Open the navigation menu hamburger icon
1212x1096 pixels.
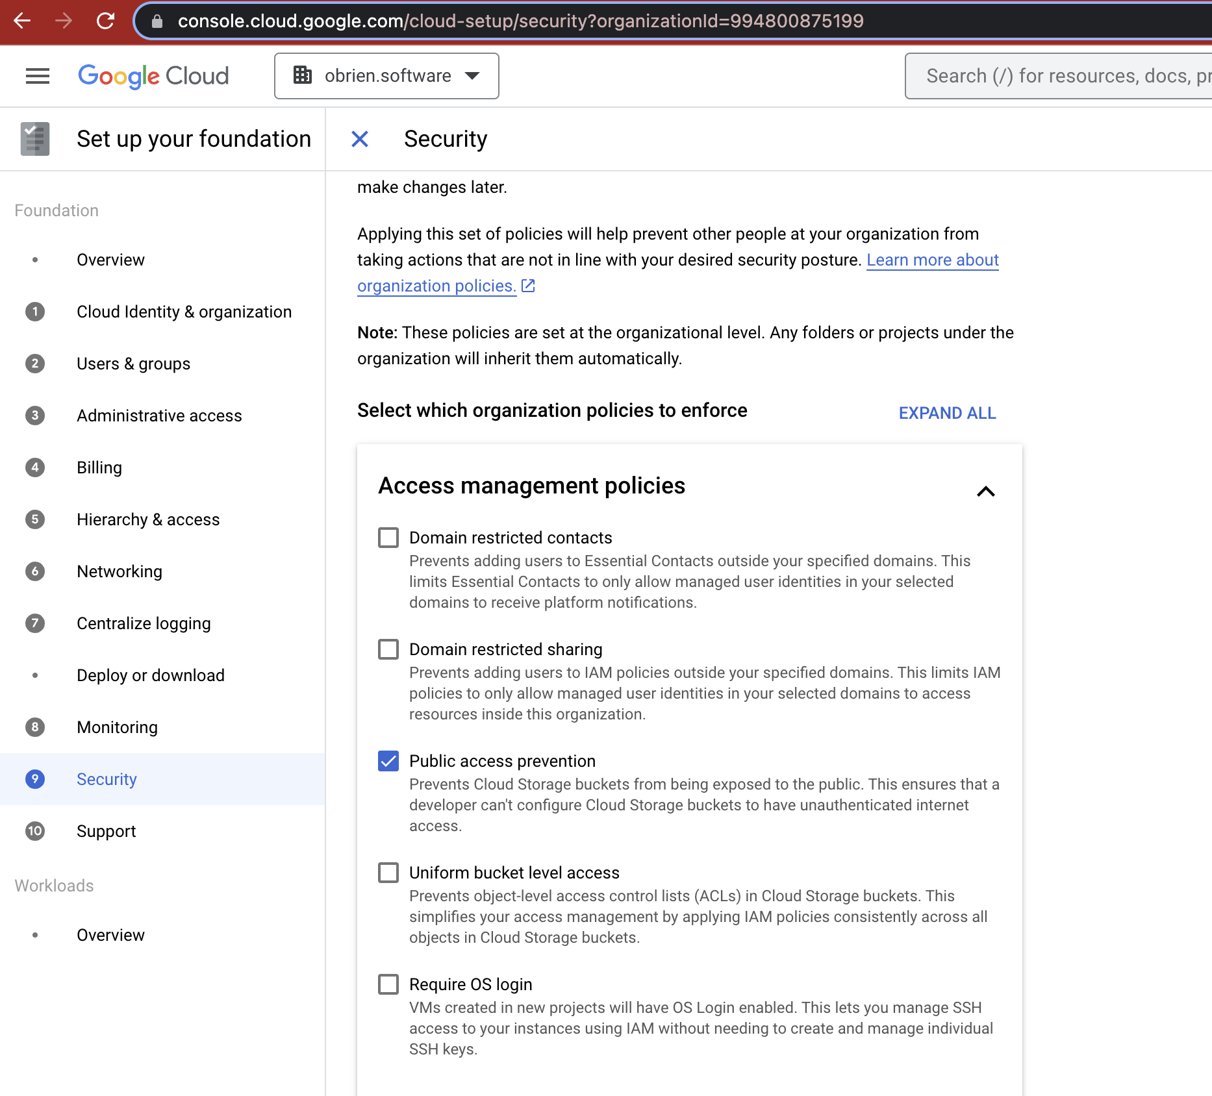pos(37,76)
